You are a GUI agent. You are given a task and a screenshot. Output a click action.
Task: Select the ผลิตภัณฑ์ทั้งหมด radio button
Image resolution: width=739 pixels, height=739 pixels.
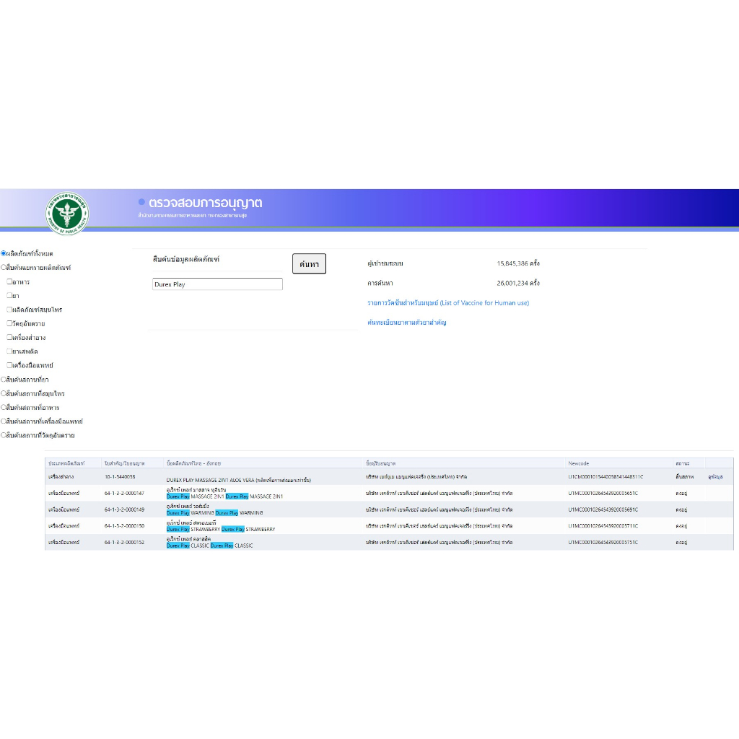click(x=4, y=253)
